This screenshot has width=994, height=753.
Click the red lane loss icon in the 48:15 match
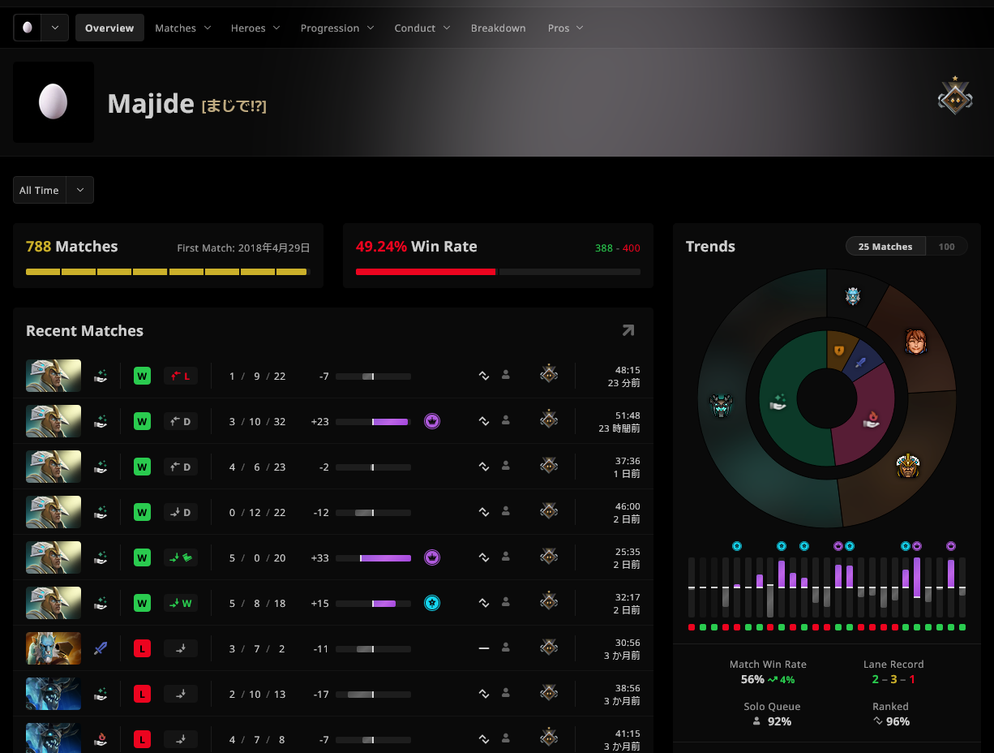[x=181, y=376]
